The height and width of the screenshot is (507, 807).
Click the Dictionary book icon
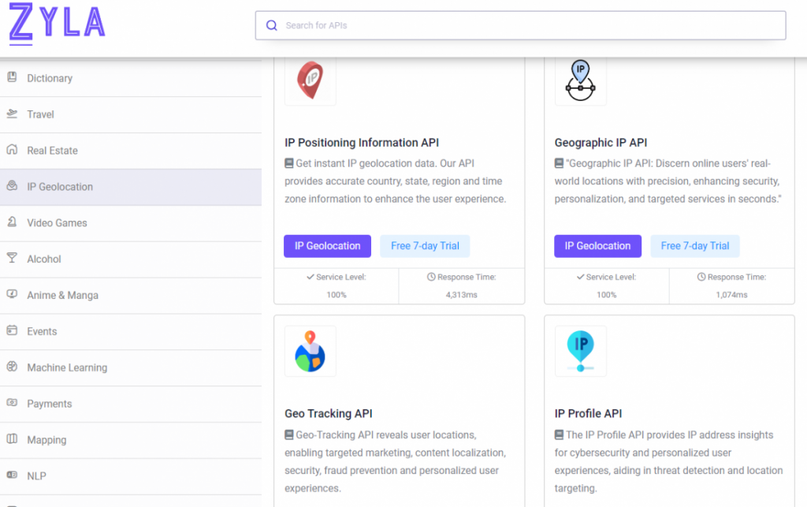(12, 77)
